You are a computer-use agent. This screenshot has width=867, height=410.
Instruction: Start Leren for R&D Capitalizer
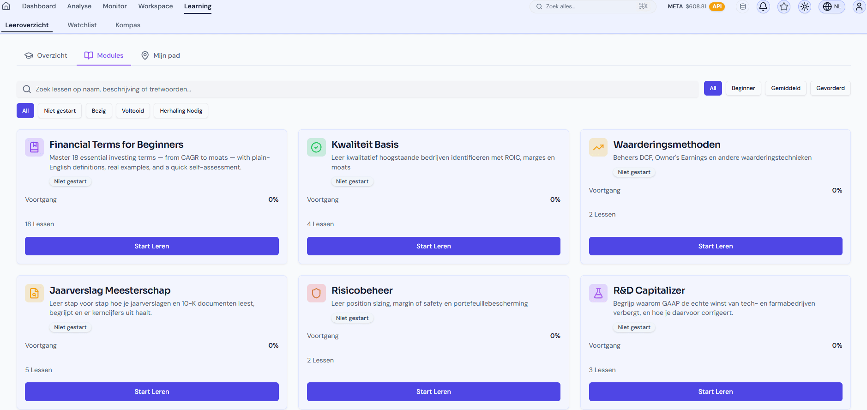click(716, 392)
